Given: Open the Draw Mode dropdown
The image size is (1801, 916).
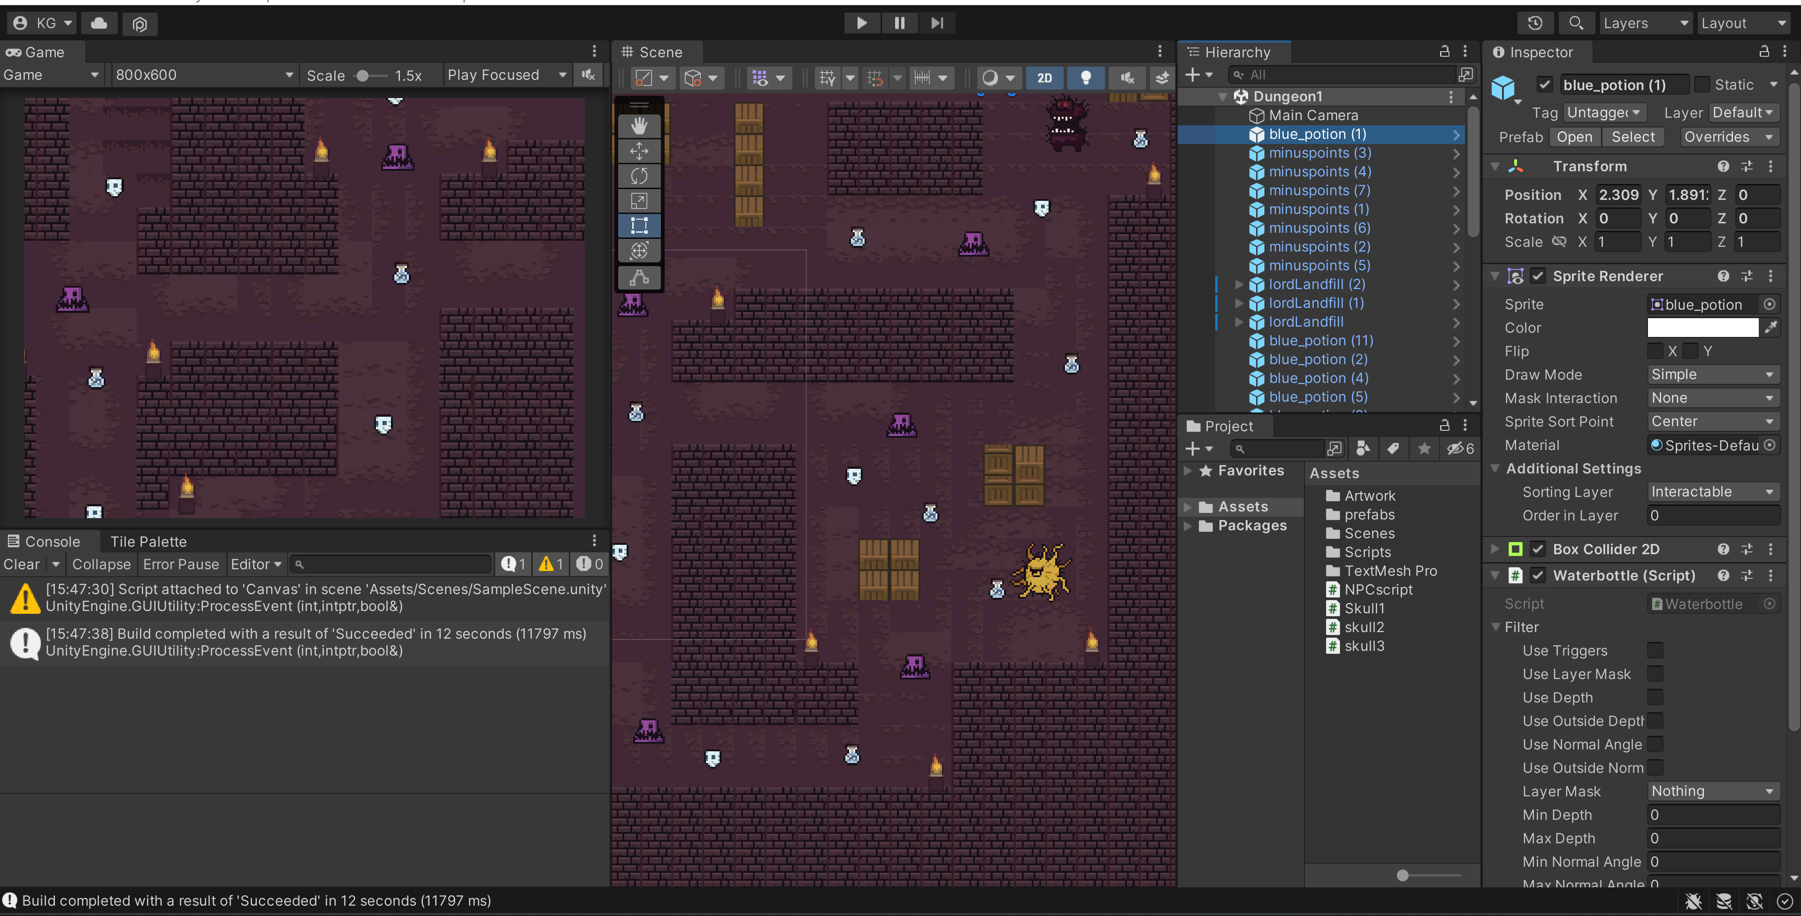Looking at the screenshot, I should pos(1713,374).
